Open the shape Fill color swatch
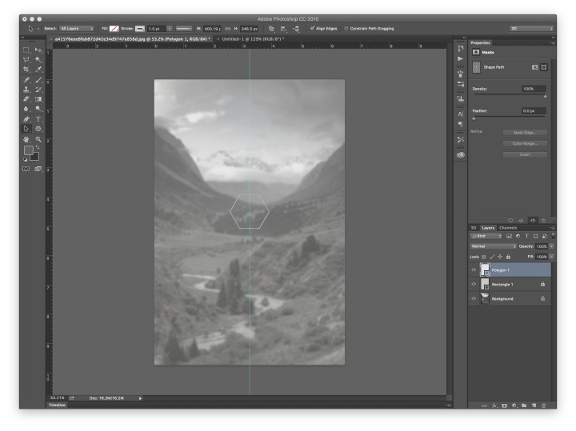The image size is (576, 431). click(114, 29)
